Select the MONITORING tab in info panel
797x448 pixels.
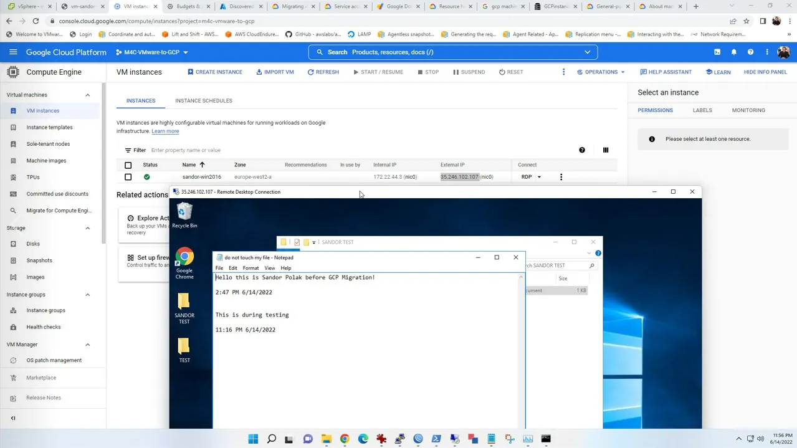tap(748, 110)
